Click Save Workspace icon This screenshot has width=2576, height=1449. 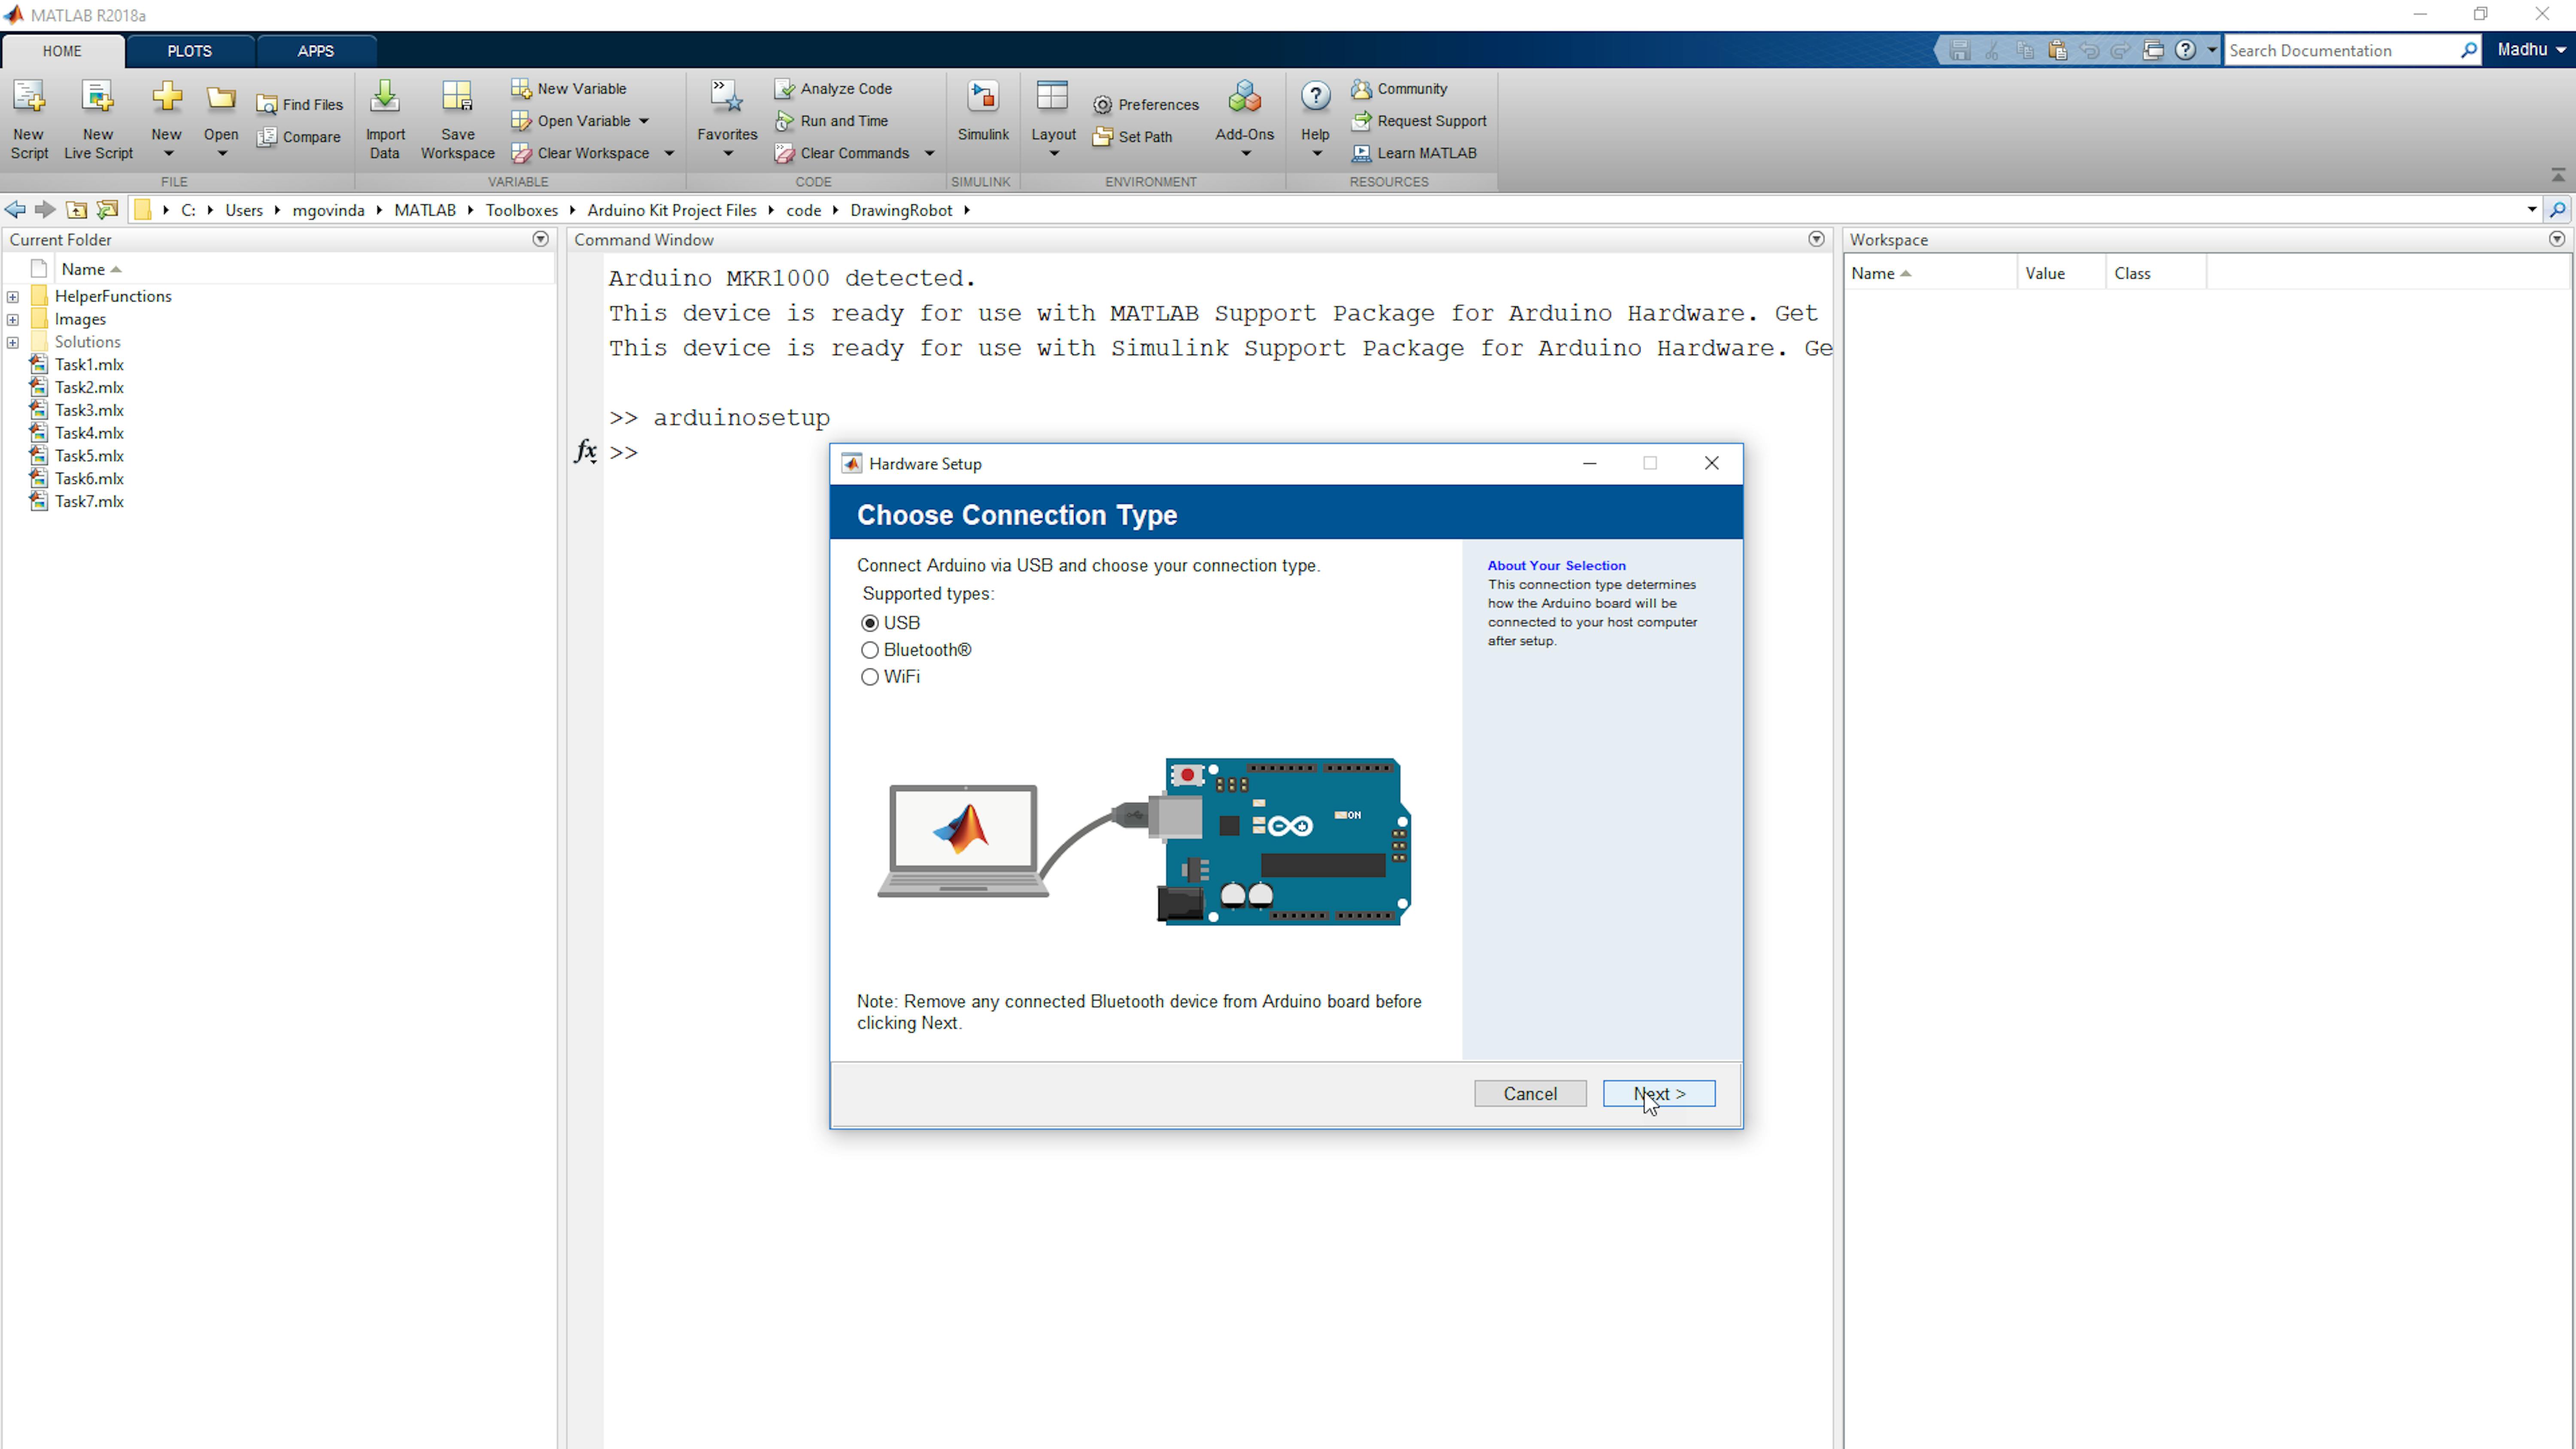tap(457, 98)
